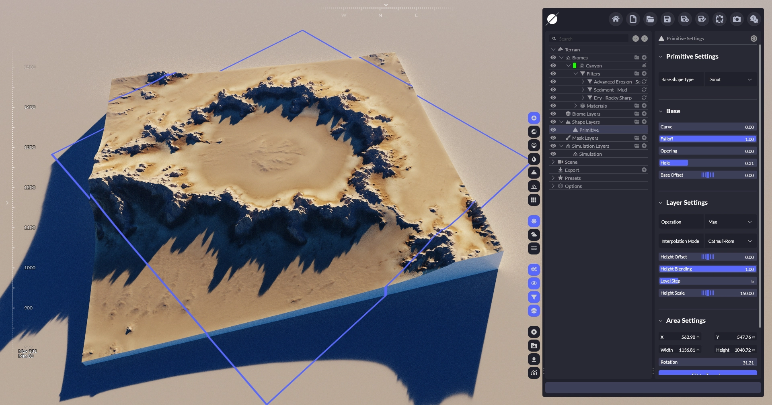
Task: Open project with the folder icon
Action: coord(650,19)
